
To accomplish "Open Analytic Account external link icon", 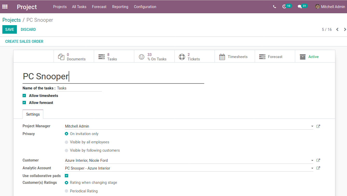I will point(318,168).
